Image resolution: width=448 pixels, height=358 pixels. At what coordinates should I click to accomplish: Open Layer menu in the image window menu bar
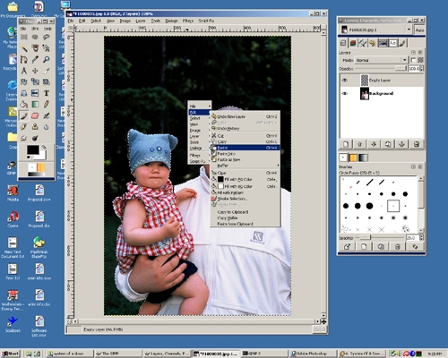tap(141, 21)
